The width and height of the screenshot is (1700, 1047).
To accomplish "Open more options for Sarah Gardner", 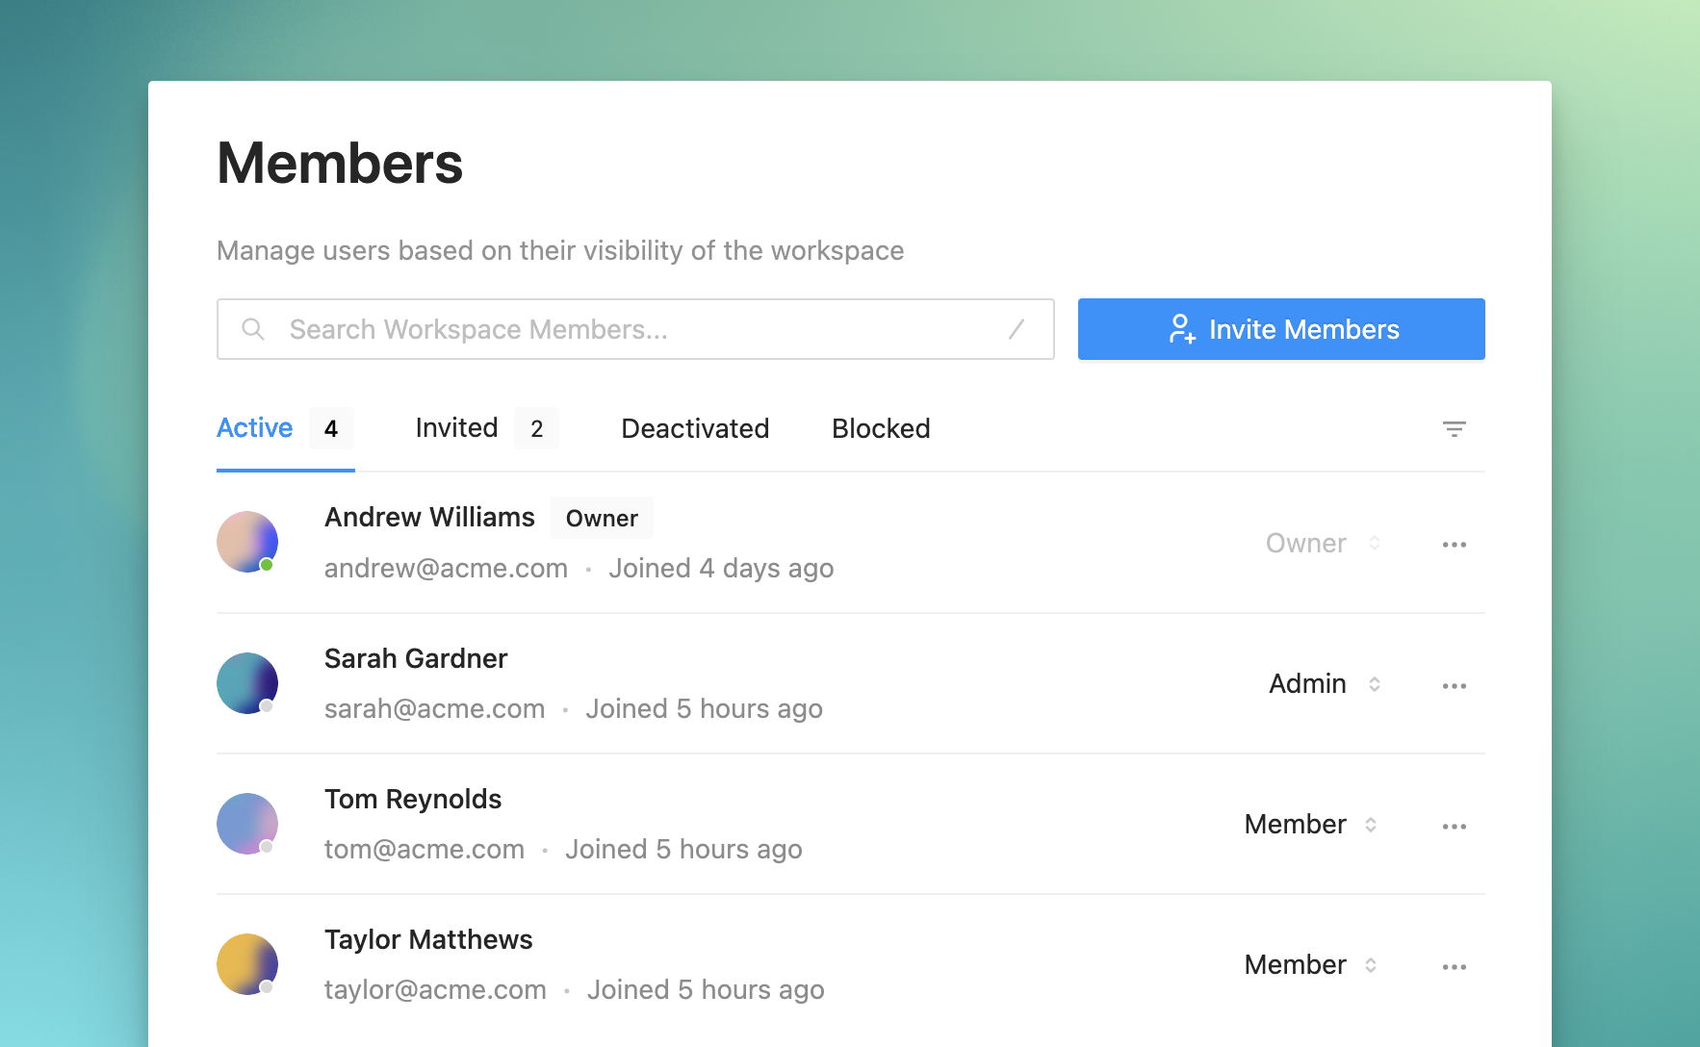I will coord(1454,686).
